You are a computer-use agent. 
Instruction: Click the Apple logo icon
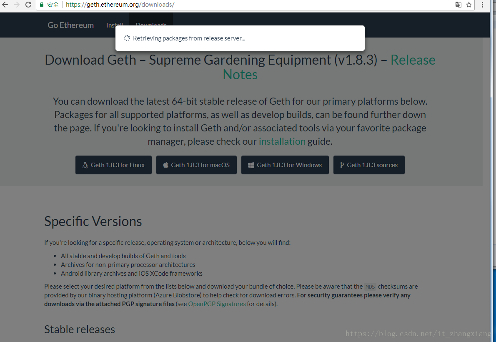click(166, 165)
